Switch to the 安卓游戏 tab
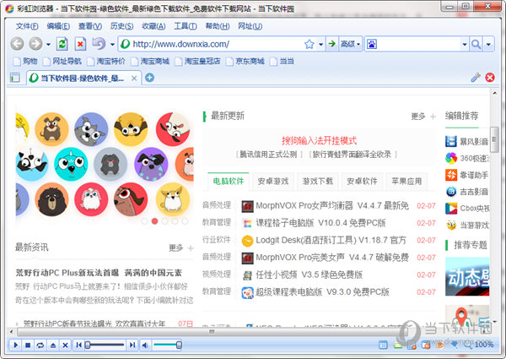This screenshot has width=506, height=359. click(273, 182)
